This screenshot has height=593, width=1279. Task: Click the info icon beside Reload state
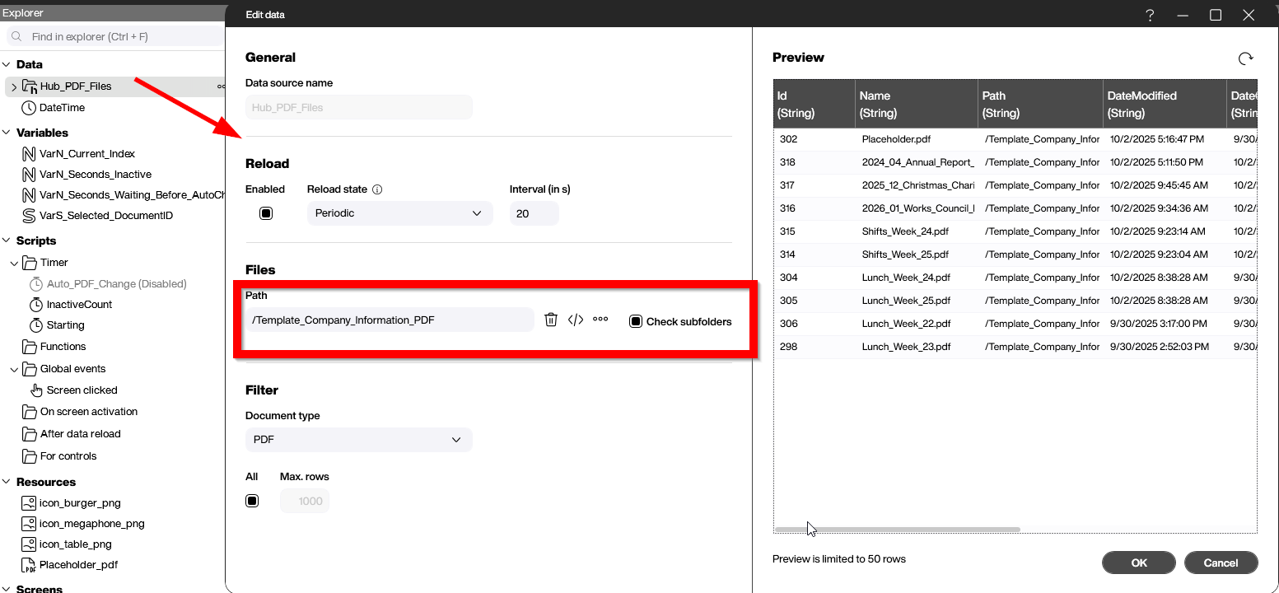point(377,189)
